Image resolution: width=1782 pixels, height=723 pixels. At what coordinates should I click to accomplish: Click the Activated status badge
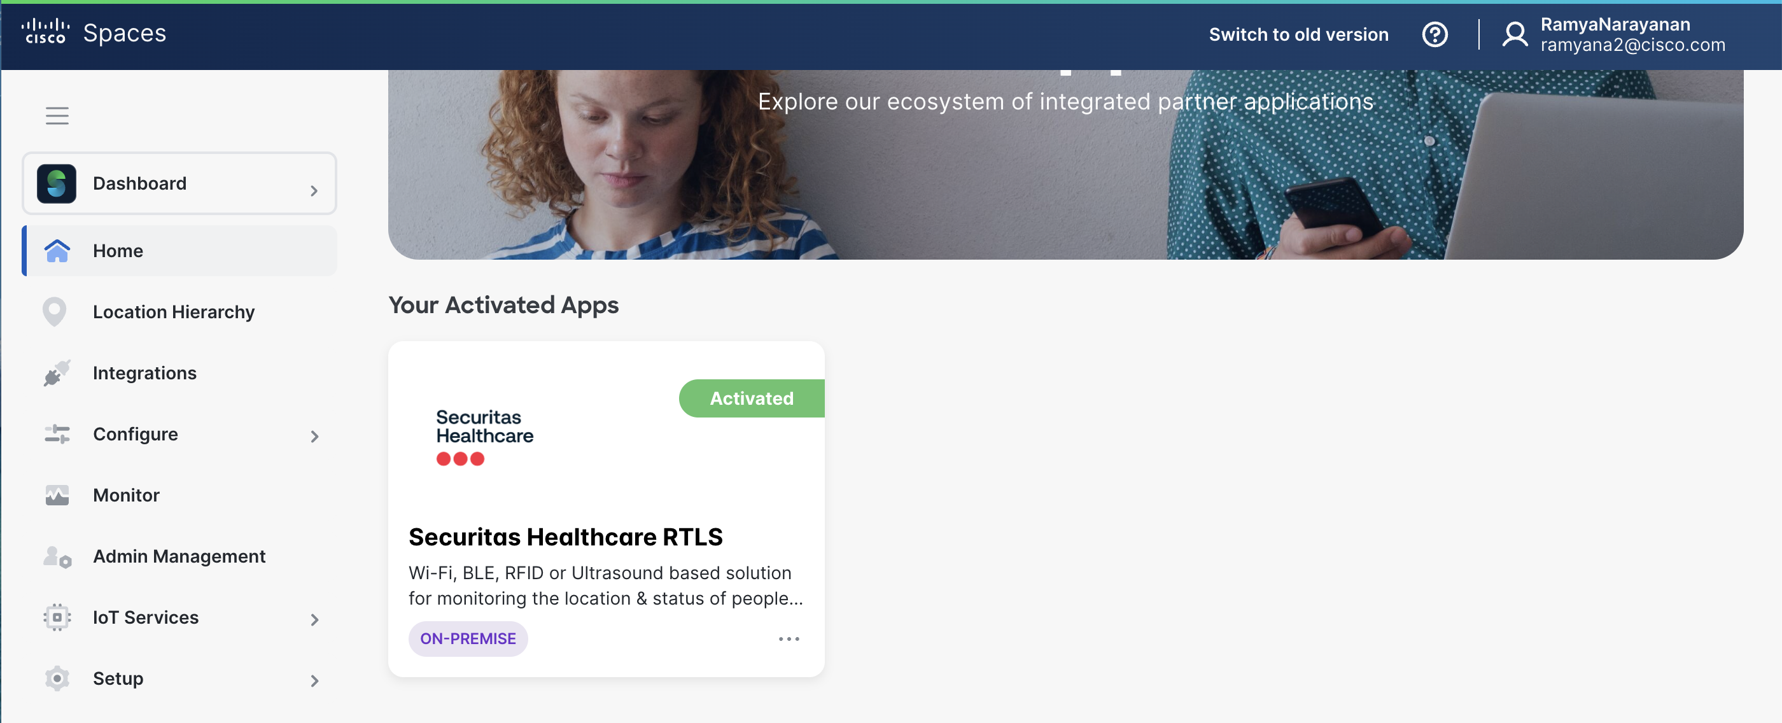[751, 398]
